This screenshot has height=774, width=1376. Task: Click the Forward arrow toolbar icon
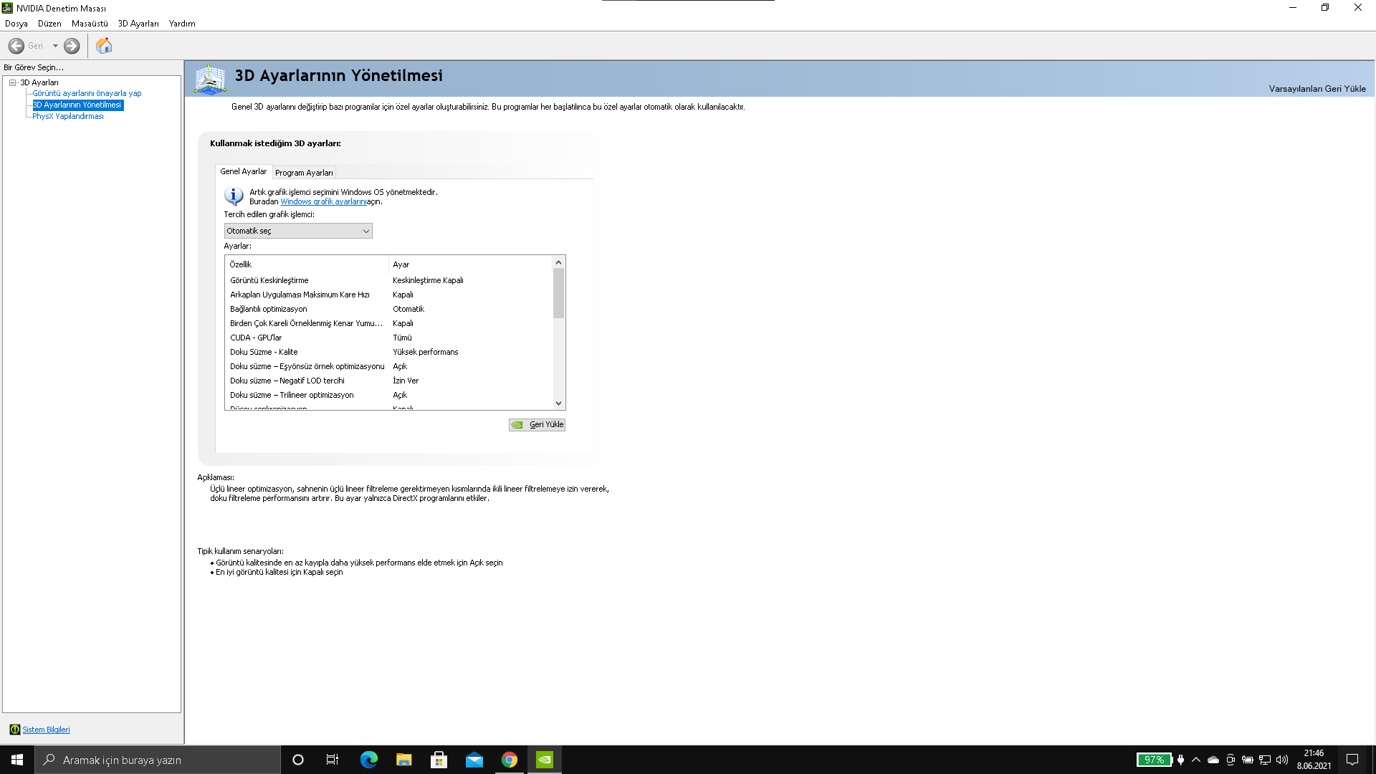pos(72,46)
